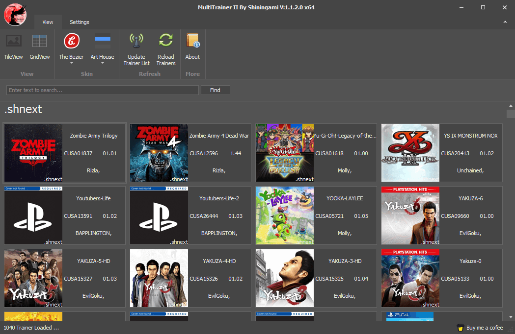This screenshot has width=515, height=334.
Task: Select Yakuza 4 cover art
Action: 159,278
